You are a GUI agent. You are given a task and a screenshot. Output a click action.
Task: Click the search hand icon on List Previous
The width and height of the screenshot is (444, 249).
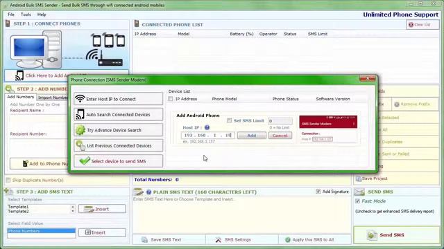tap(80, 145)
